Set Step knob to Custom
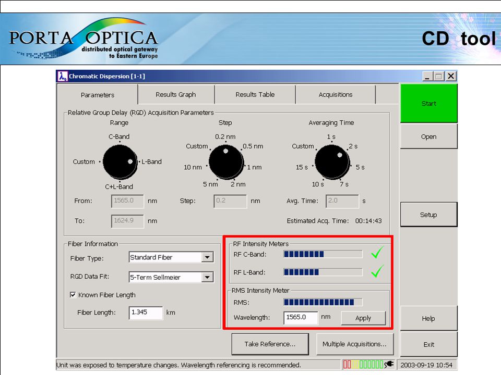Image resolution: width=501 pixels, height=375 pixels. [x=197, y=146]
